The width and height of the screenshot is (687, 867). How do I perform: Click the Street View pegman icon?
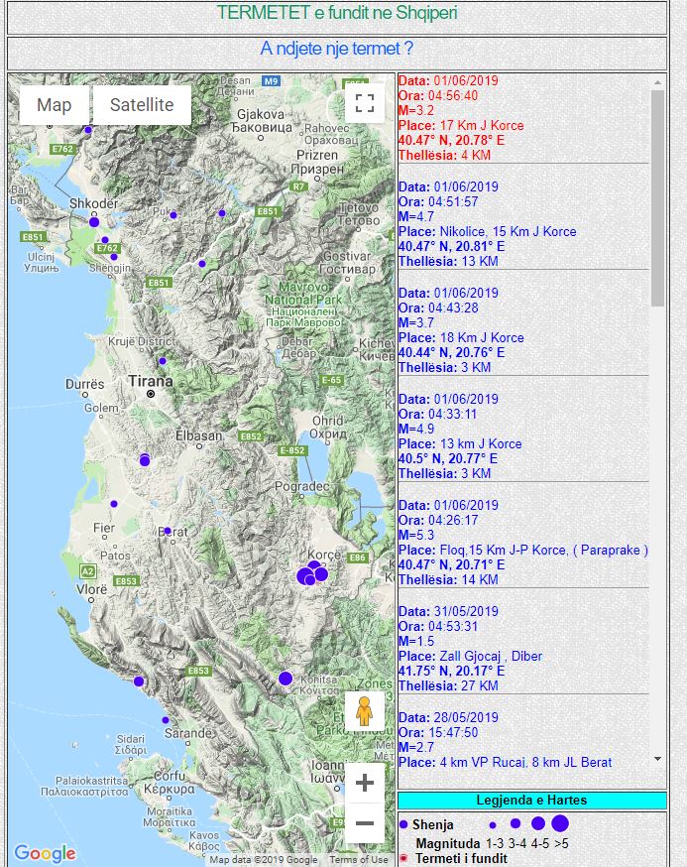tap(364, 711)
